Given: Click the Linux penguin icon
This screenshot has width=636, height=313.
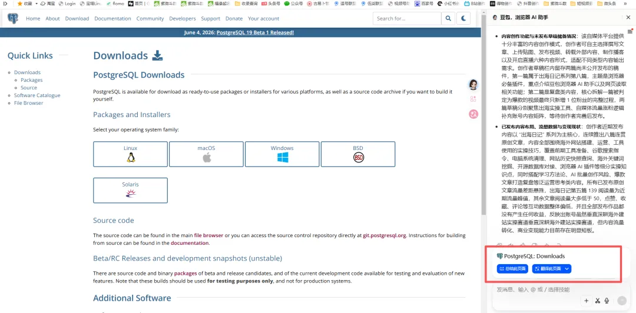Looking at the screenshot, I should pyautogui.click(x=131, y=157).
